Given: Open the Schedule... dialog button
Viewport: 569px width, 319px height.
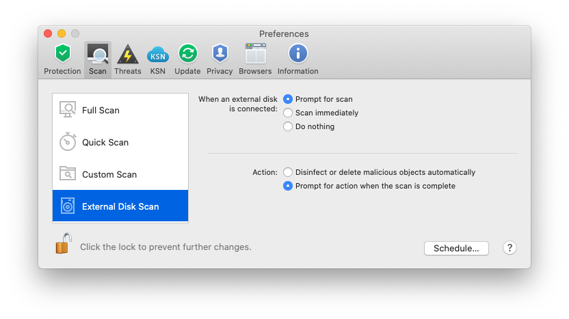Looking at the screenshot, I should pos(457,249).
